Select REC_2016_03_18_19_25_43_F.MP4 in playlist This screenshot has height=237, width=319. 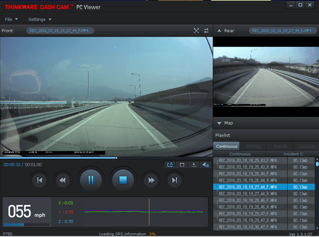coord(264,161)
